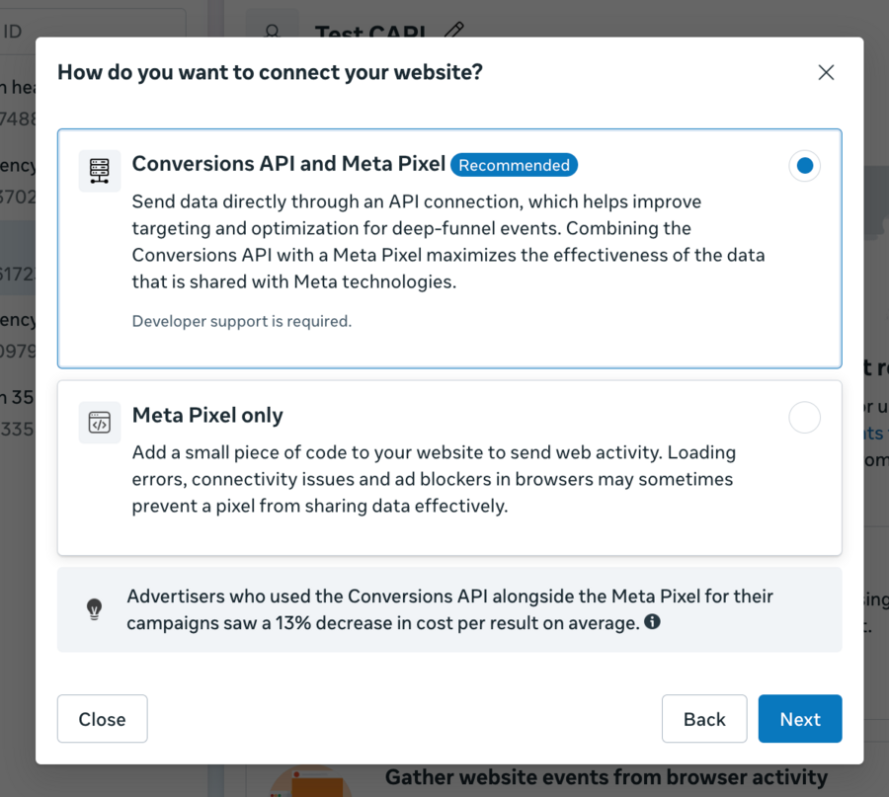Click the "How do you want to connect" title

(270, 72)
